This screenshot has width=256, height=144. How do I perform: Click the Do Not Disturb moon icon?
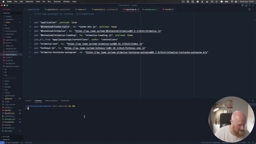tap(207, 2)
